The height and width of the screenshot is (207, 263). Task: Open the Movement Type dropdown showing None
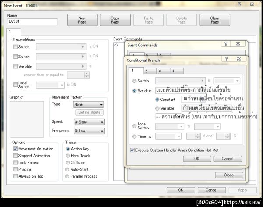coord(89,104)
